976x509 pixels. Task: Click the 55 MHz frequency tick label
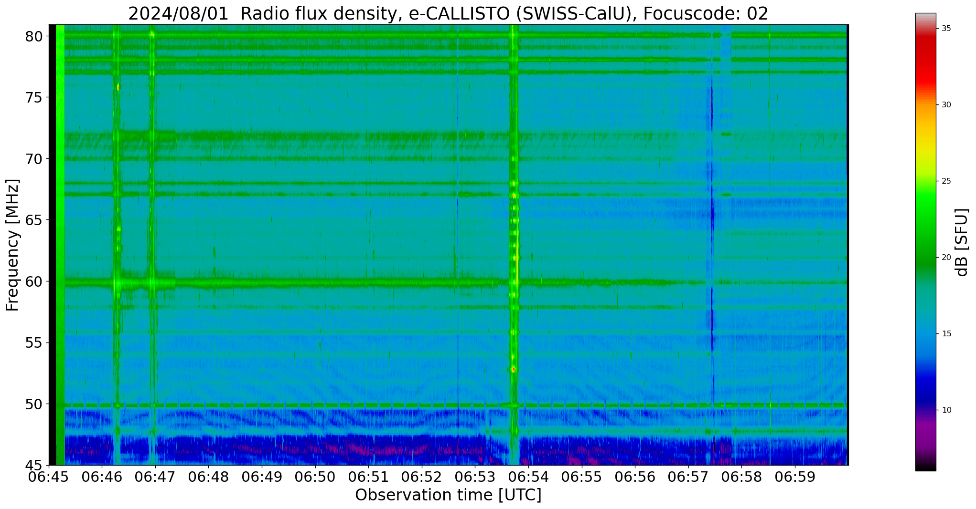pyautogui.click(x=33, y=343)
